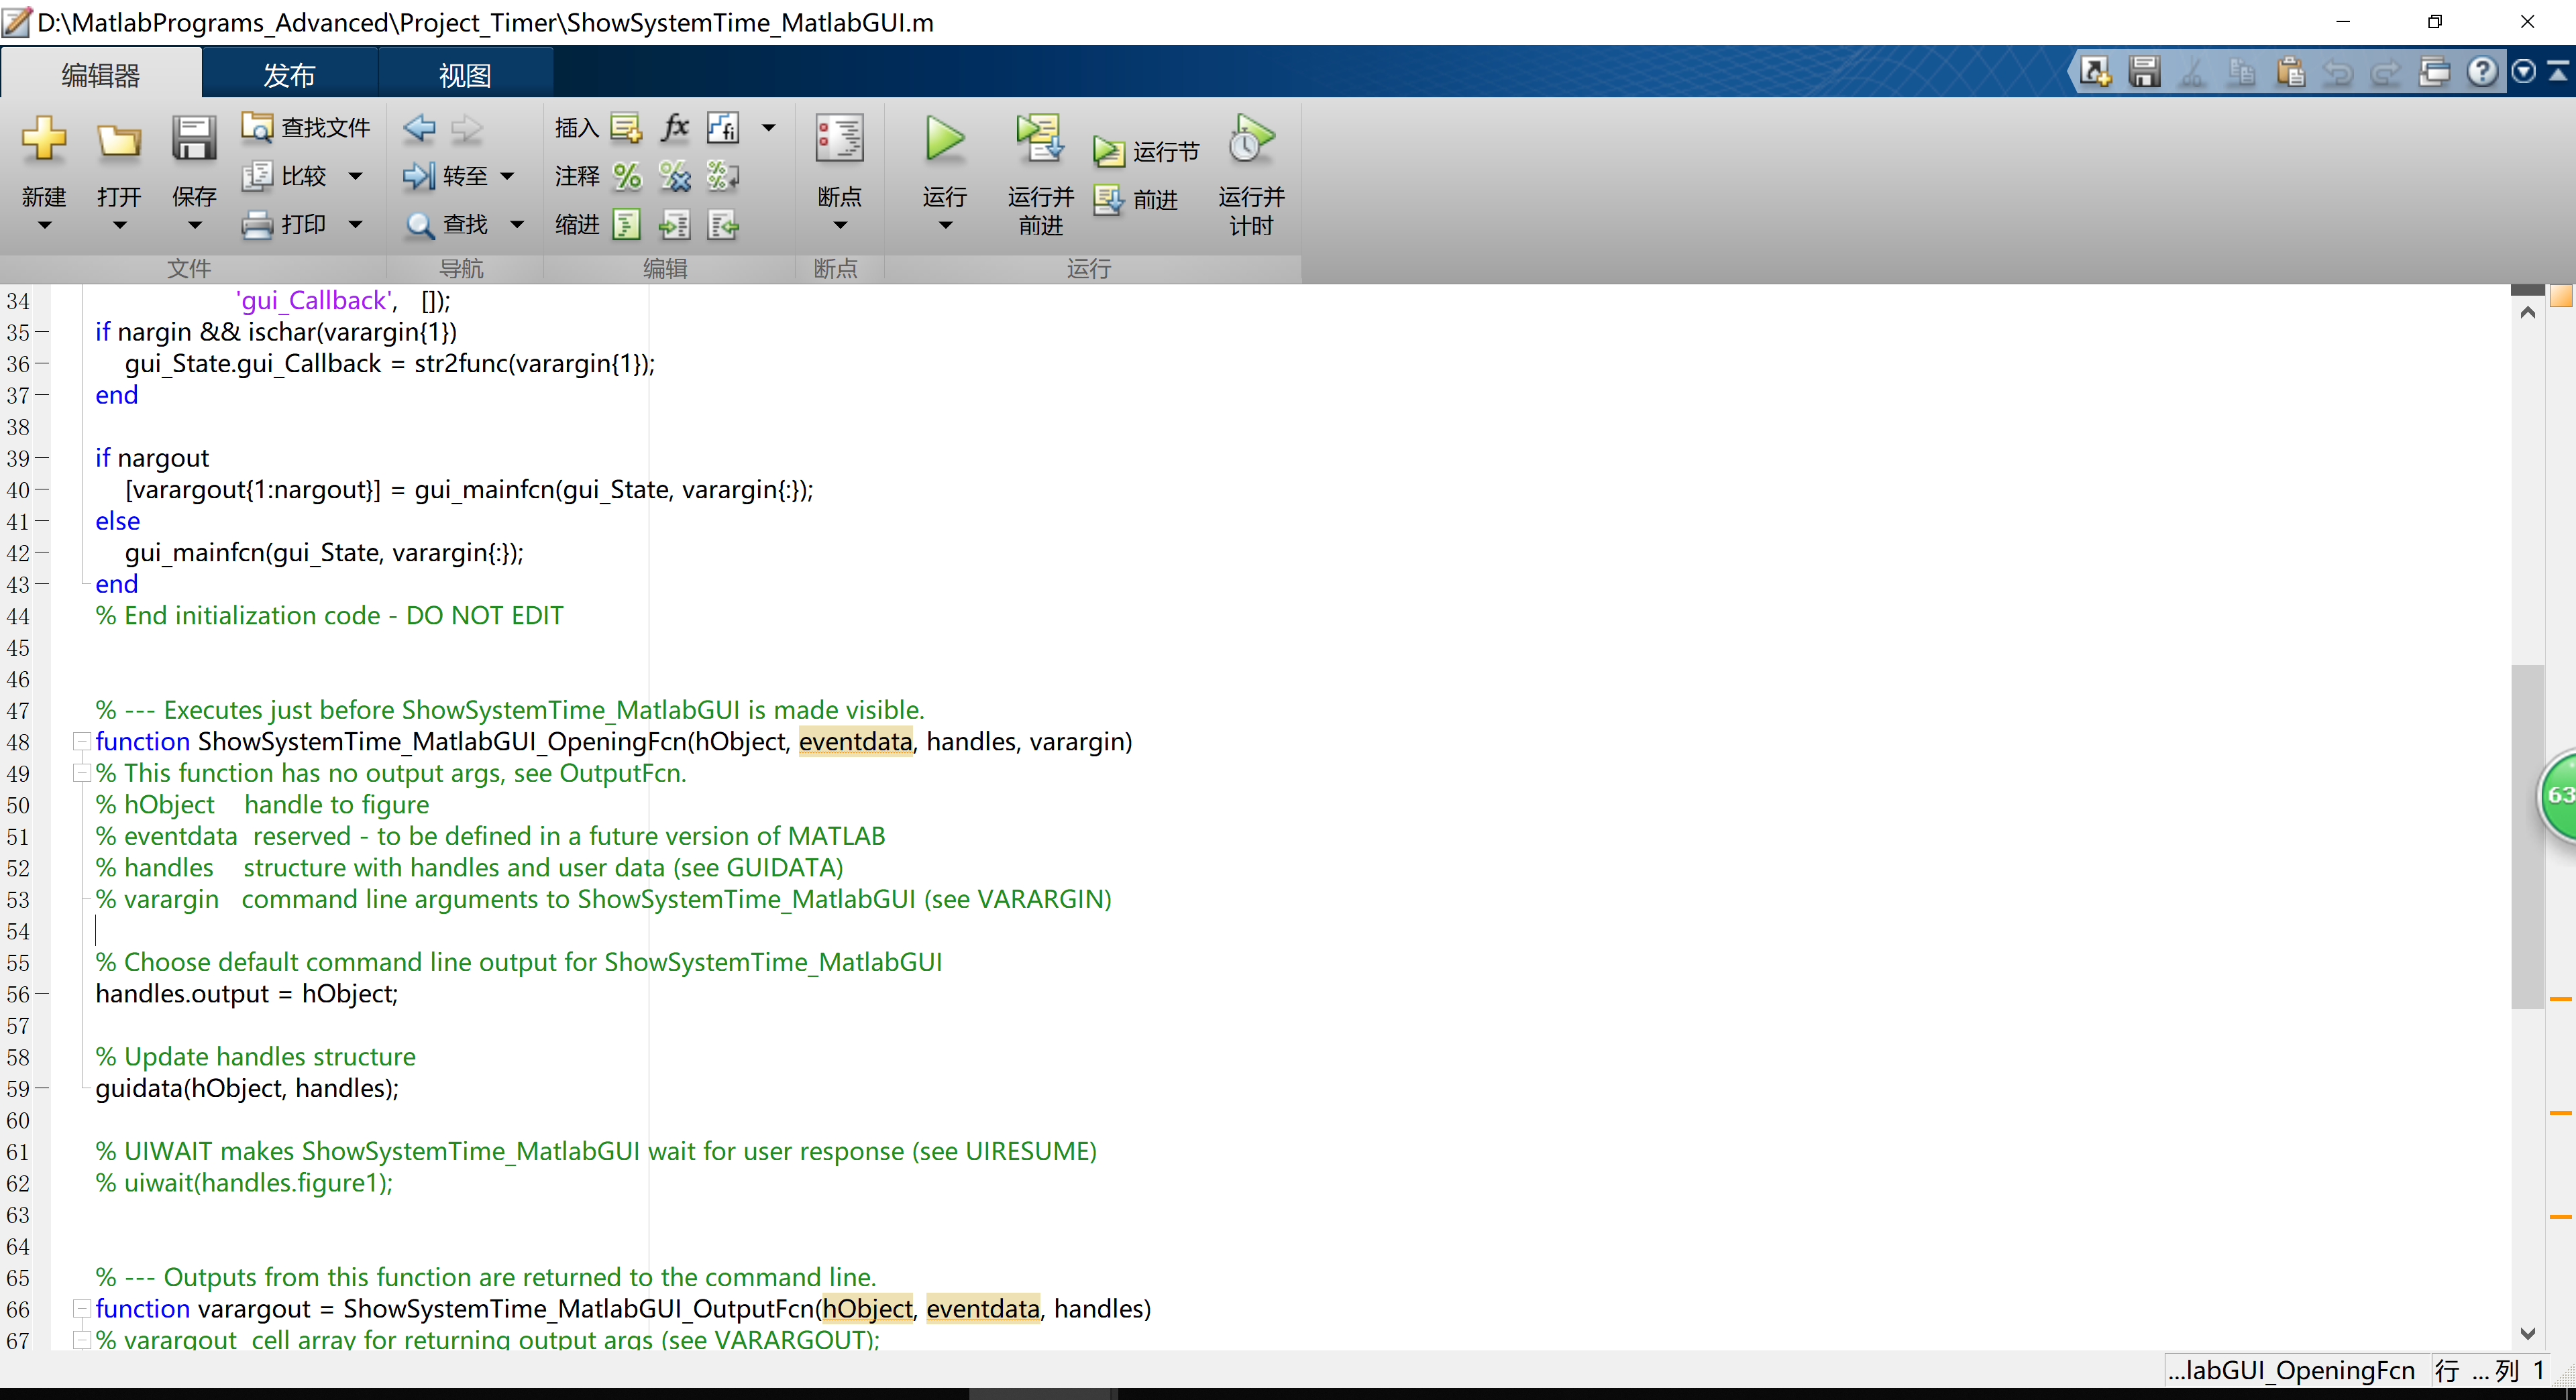Open the Breakpoints (断点) dropdown arrow
The width and height of the screenshot is (2576, 1400).
(839, 225)
